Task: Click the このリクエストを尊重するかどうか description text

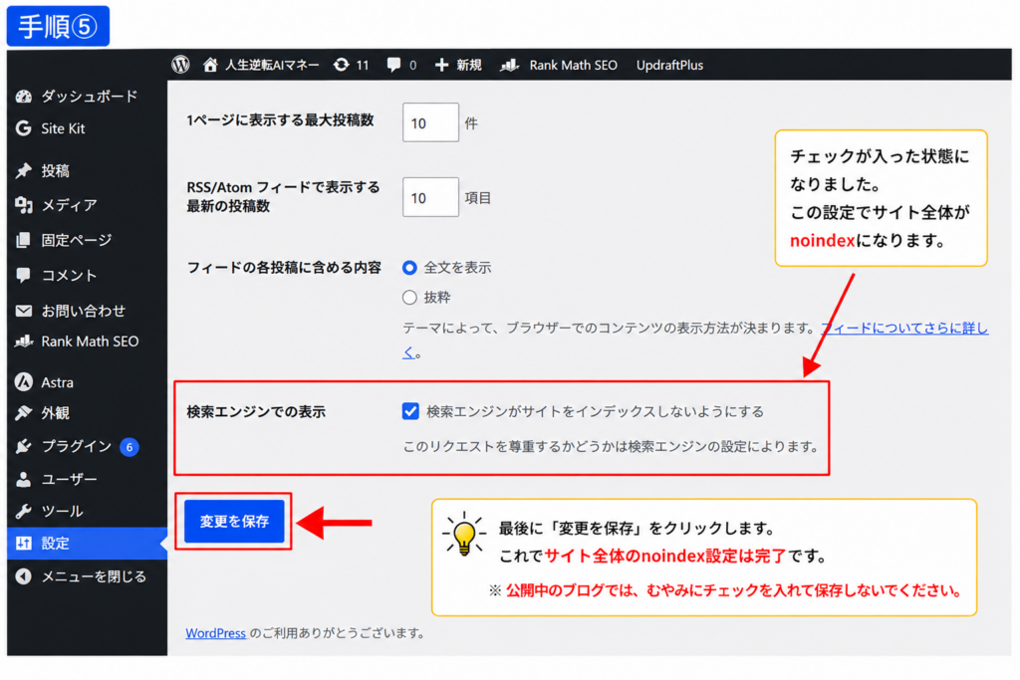Action: [611, 446]
